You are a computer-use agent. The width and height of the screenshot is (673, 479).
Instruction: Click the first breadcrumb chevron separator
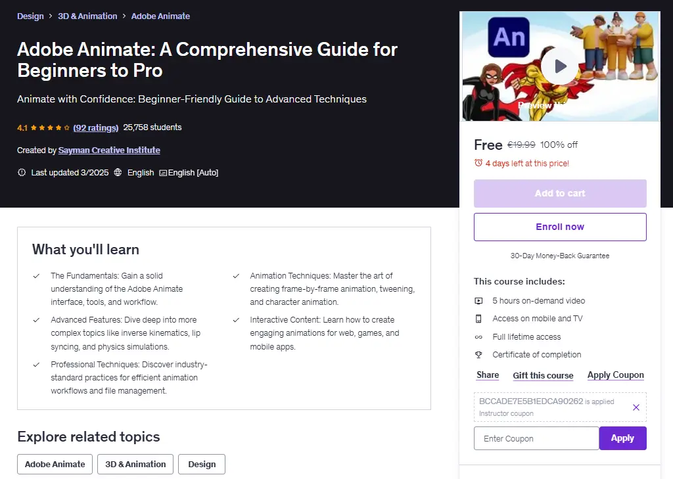[51, 16]
